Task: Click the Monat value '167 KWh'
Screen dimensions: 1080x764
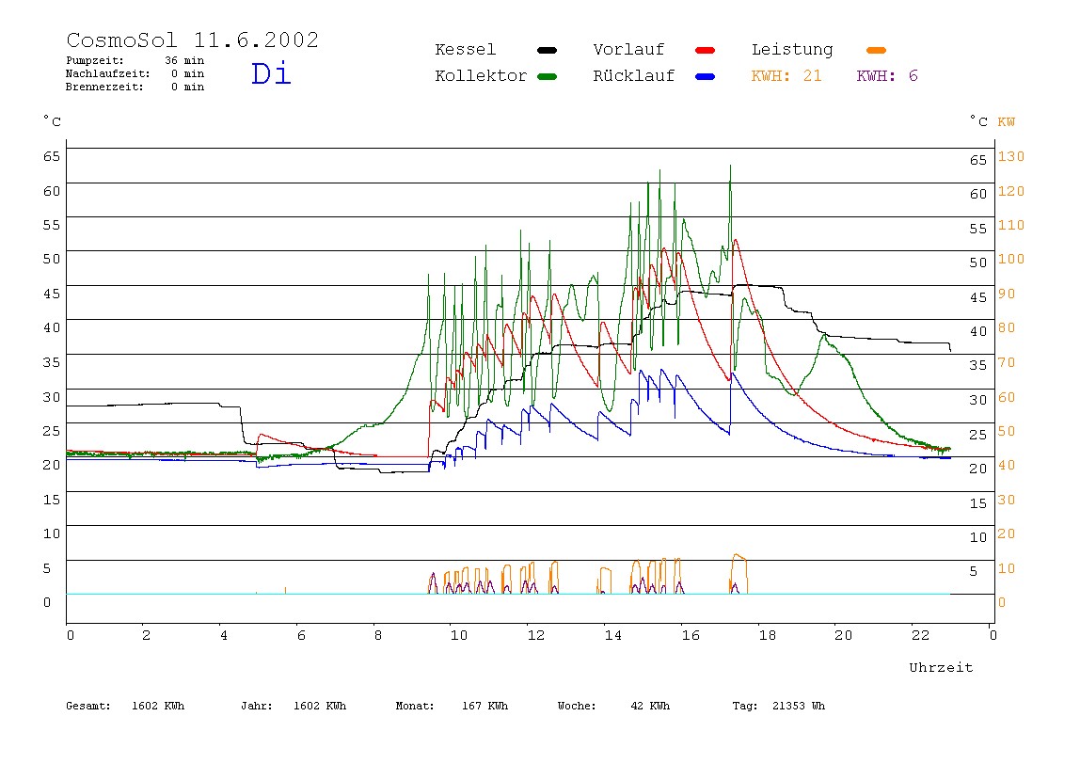Action: [x=484, y=706]
